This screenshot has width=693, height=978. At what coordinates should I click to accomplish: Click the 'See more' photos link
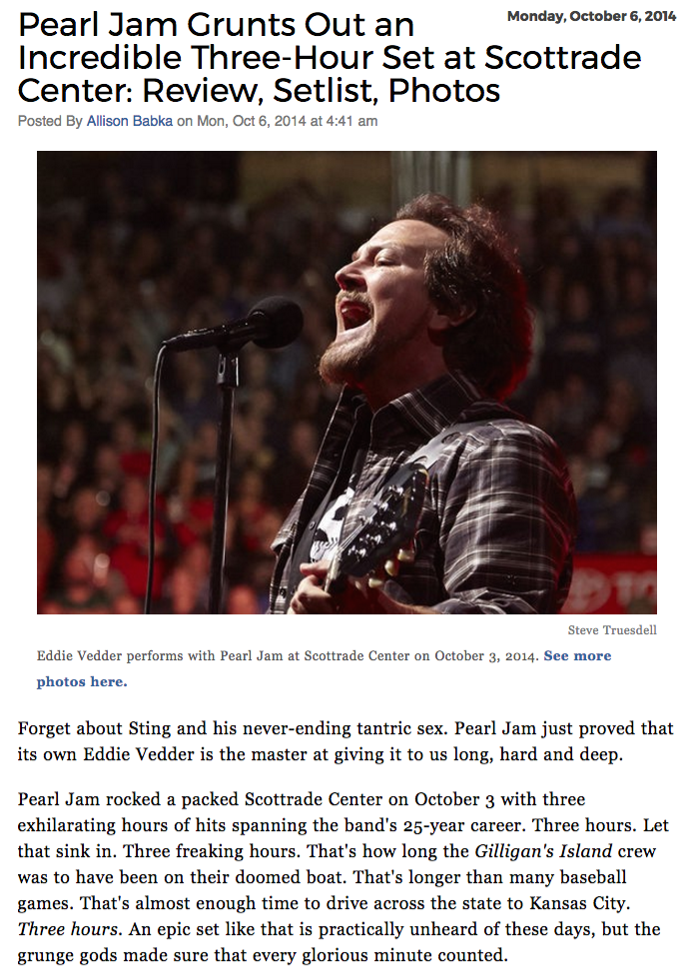(577, 656)
